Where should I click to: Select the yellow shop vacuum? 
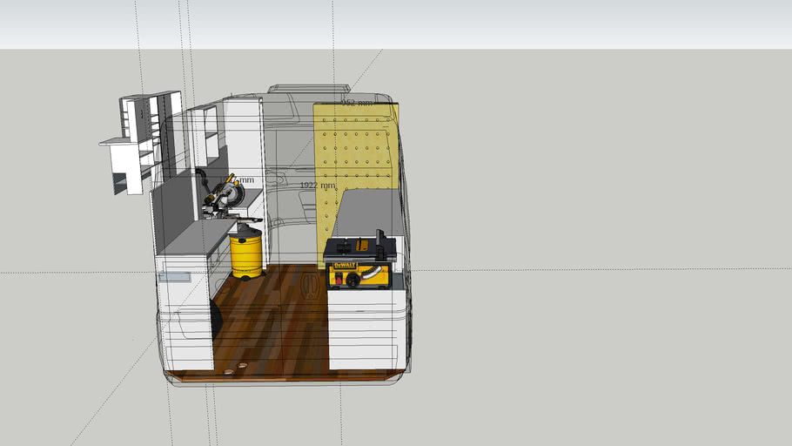(x=245, y=253)
